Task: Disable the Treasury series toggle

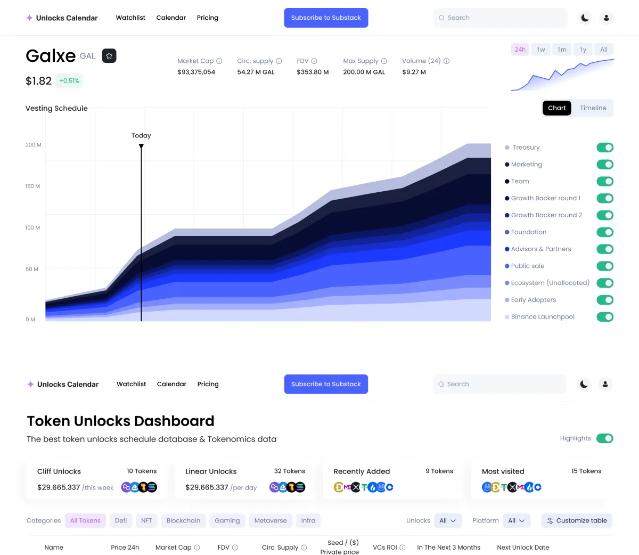Action: point(605,148)
